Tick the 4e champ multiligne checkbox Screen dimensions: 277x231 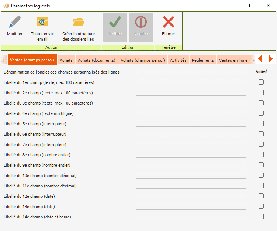[x=261, y=113]
